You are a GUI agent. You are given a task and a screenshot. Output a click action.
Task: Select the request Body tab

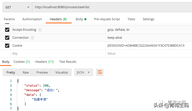tap(81, 19)
